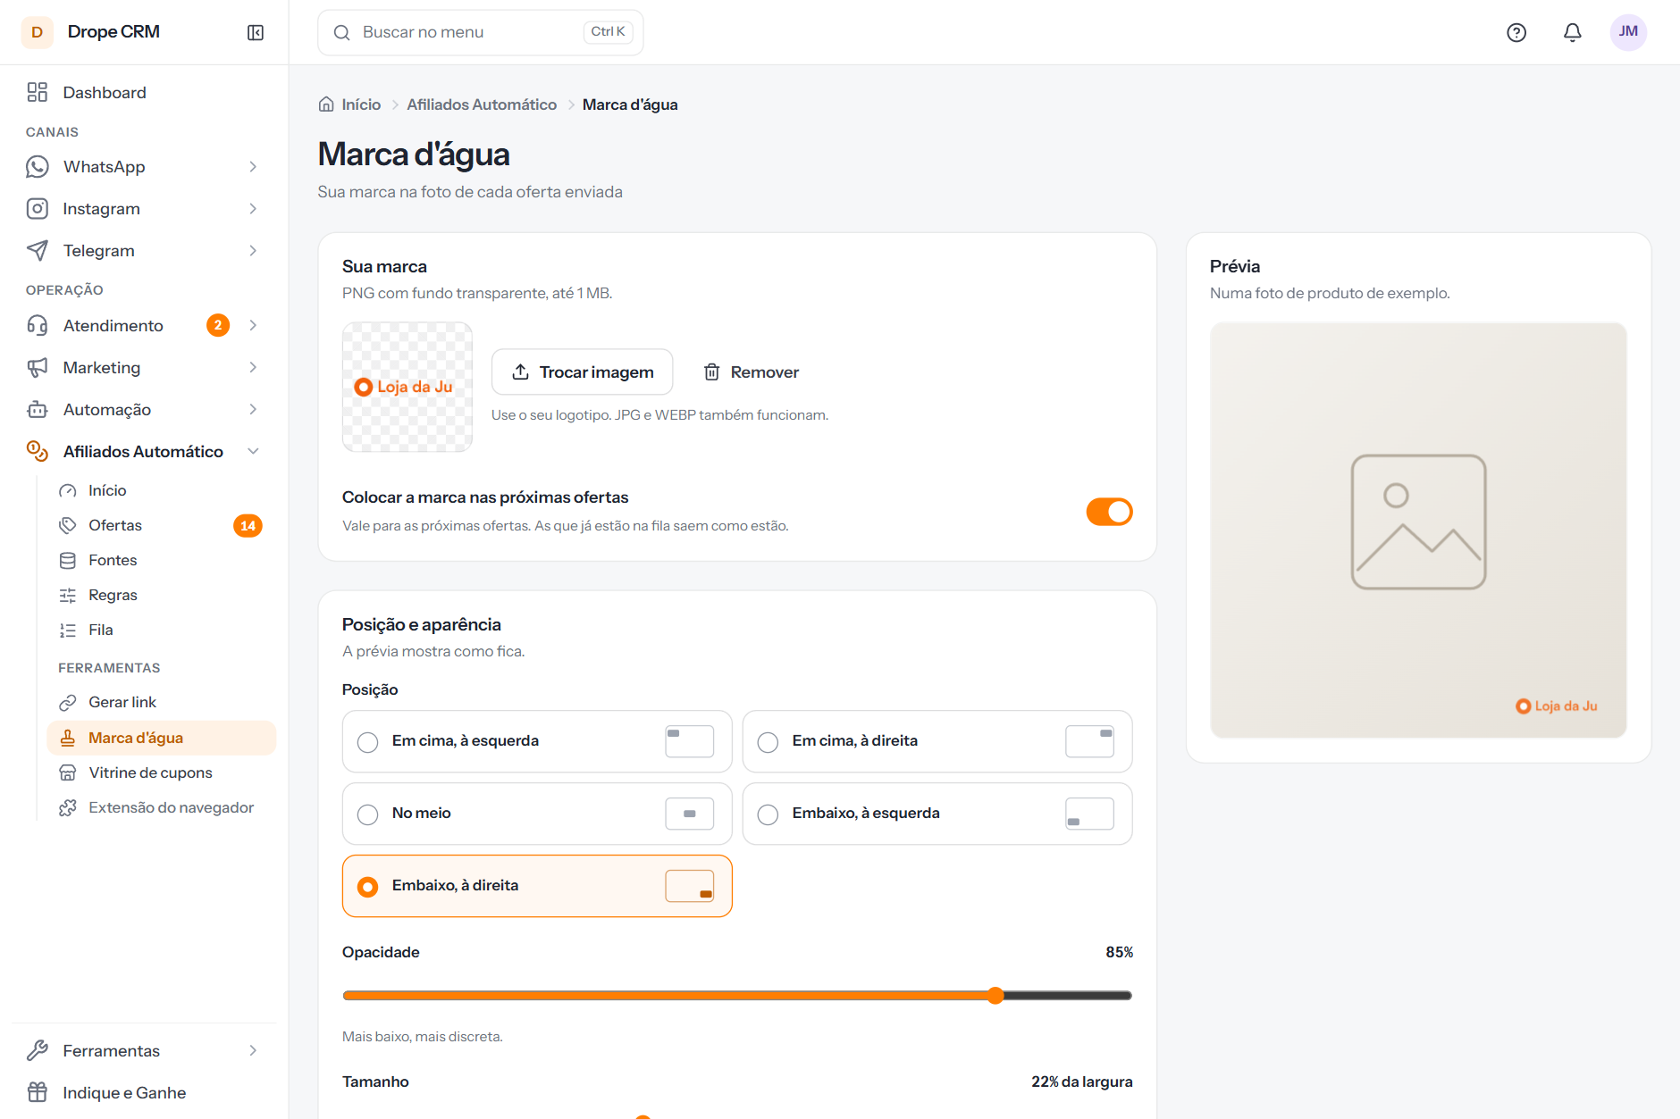The width and height of the screenshot is (1680, 1119).
Task: Click the Trocar imagem button
Action: 582,372
